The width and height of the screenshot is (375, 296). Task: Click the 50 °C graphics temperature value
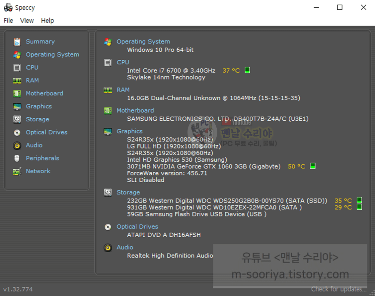[297, 166]
